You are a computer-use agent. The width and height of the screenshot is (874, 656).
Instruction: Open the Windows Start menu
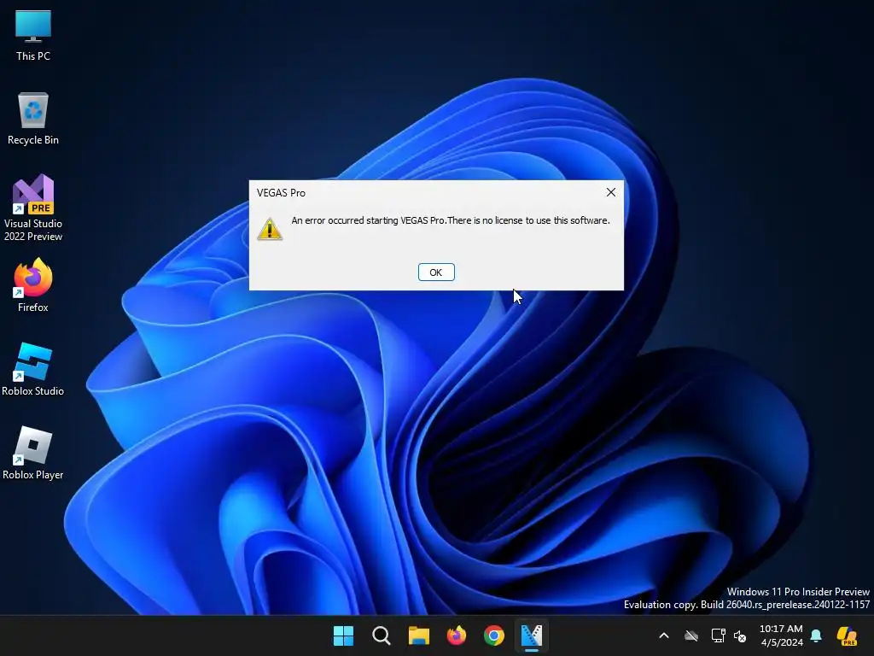point(343,635)
